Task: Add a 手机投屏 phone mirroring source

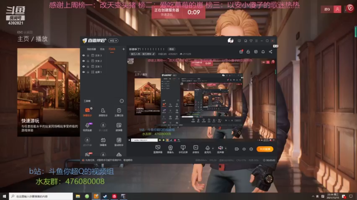Action: pyautogui.click(x=183, y=149)
